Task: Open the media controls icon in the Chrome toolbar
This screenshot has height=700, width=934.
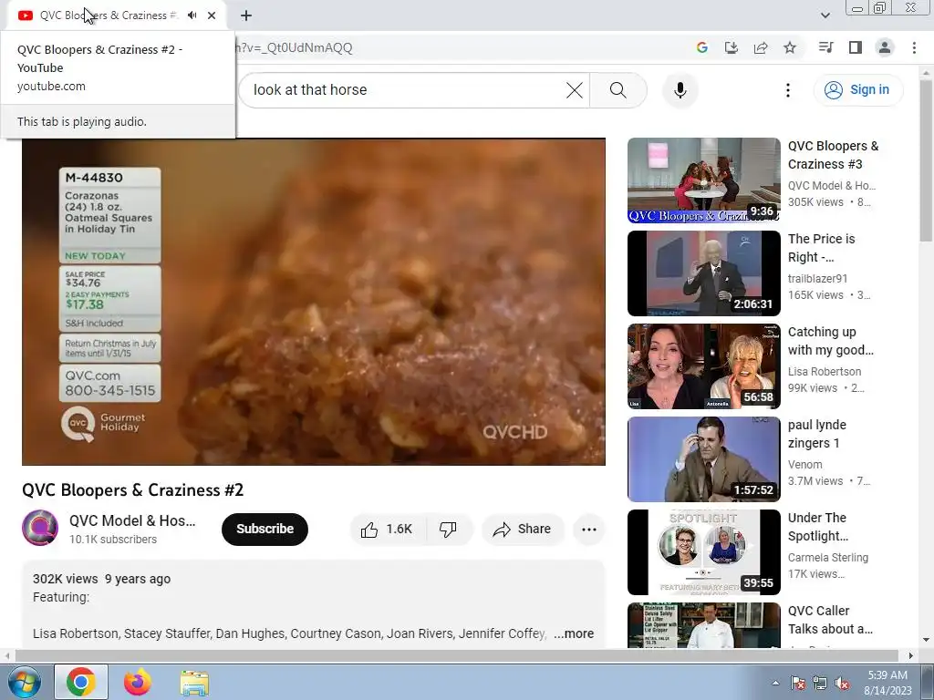Action: pyautogui.click(x=825, y=47)
